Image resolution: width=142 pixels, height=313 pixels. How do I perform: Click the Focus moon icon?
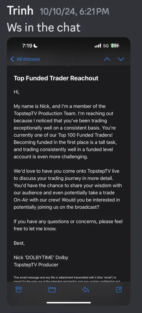click(36, 46)
